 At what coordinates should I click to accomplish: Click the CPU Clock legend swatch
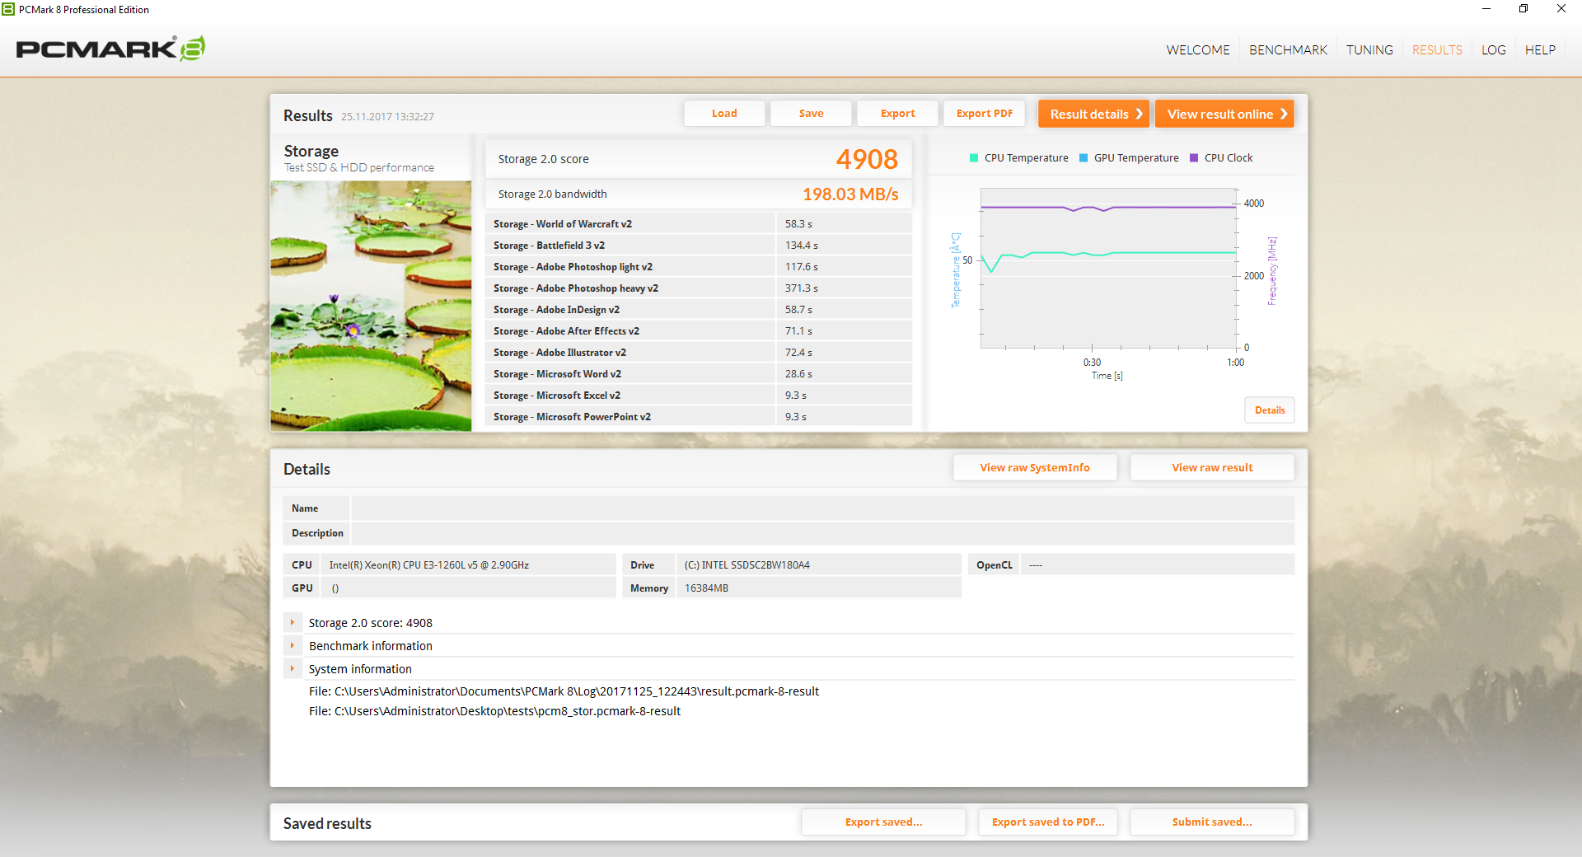pos(1194,158)
